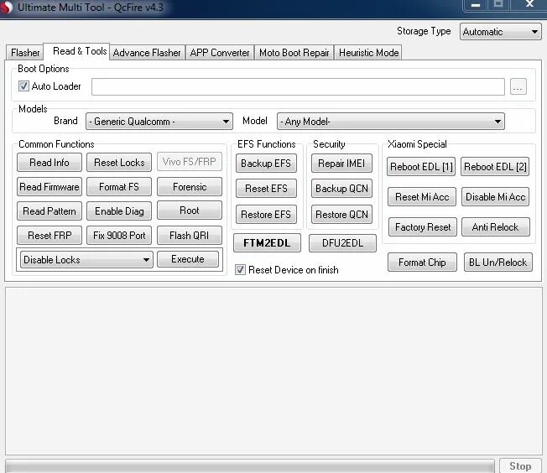This screenshot has width=547, height=473.
Task: Click the Fix 9008 Port button
Action: click(119, 236)
